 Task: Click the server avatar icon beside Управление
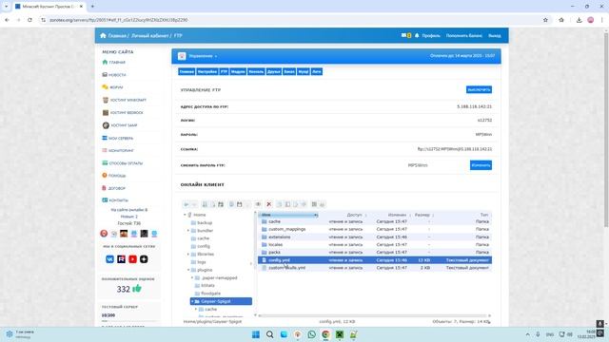click(182, 56)
